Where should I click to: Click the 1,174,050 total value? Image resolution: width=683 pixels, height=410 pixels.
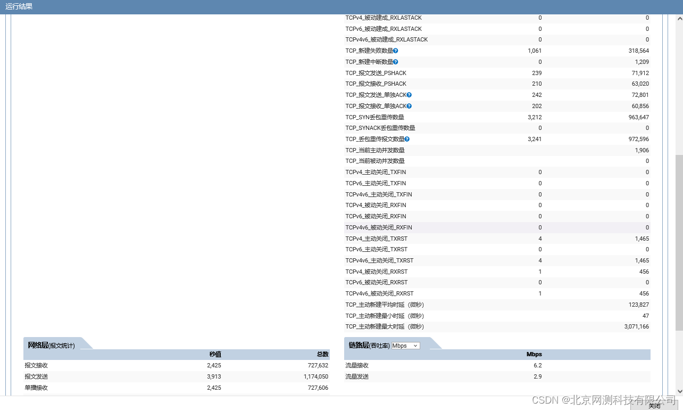316,376
